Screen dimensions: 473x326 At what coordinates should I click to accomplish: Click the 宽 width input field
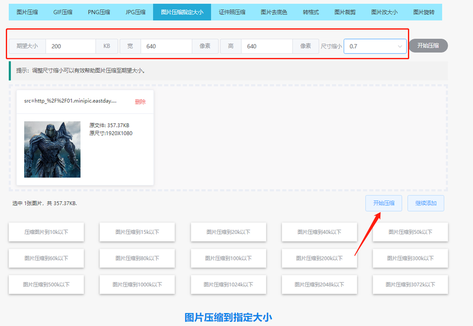pyautogui.click(x=166, y=46)
